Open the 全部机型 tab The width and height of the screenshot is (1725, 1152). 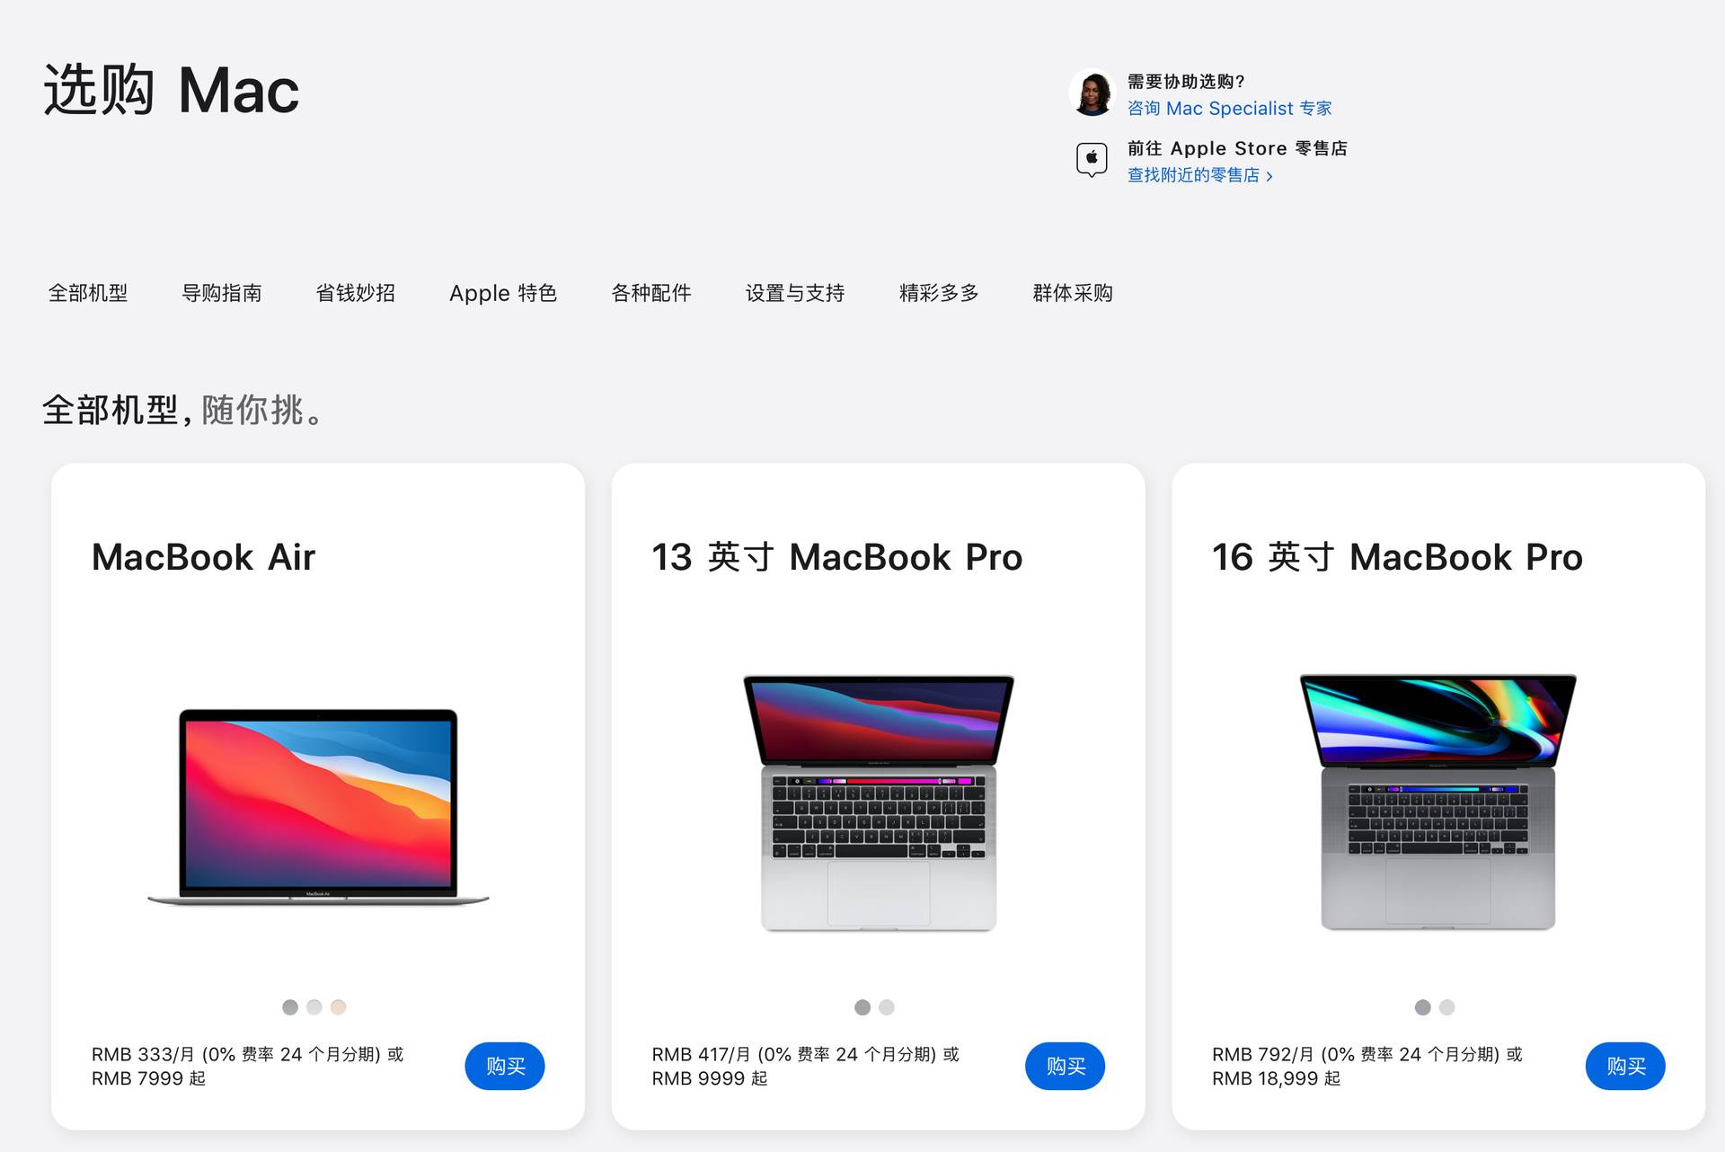[88, 293]
